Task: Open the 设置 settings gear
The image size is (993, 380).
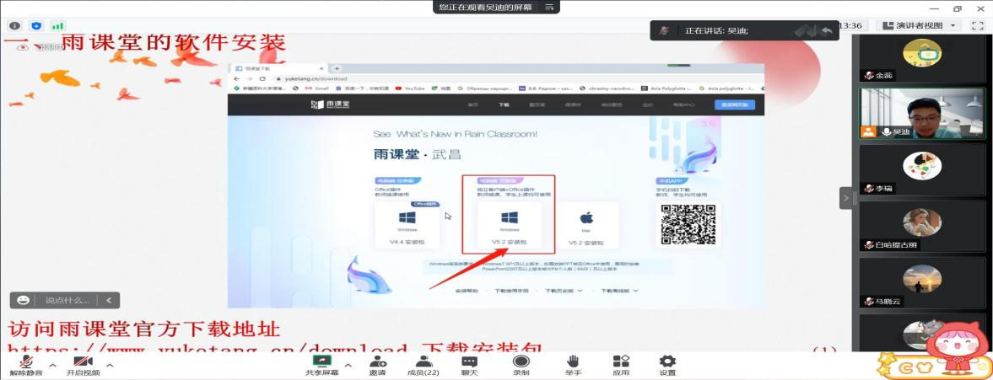Action: pyautogui.click(x=667, y=361)
